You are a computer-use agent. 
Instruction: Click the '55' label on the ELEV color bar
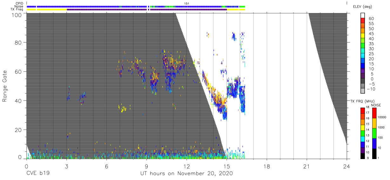[x=371, y=24]
